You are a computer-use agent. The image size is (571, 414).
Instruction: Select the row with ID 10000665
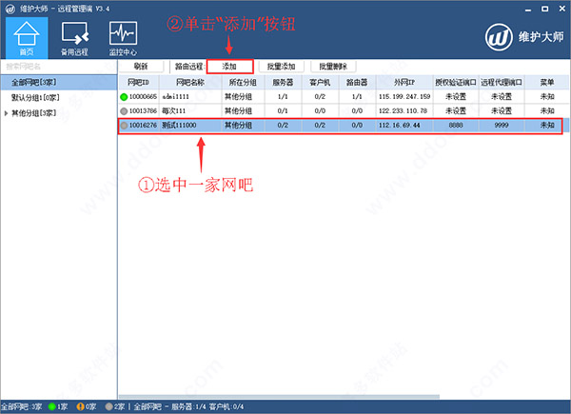(344, 97)
